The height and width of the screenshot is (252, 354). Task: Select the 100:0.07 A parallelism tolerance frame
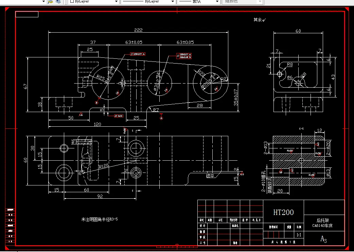click(x=138, y=54)
